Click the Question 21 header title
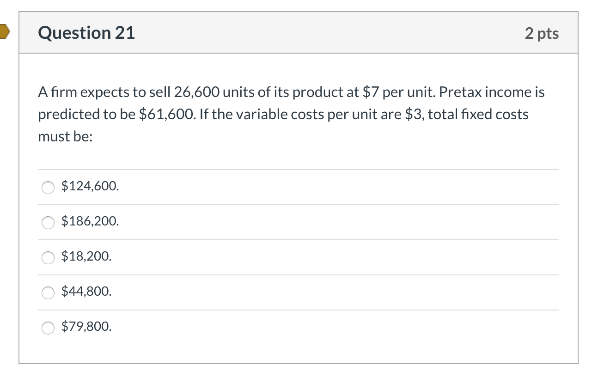Screen dimensions: 598x365 click(86, 32)
